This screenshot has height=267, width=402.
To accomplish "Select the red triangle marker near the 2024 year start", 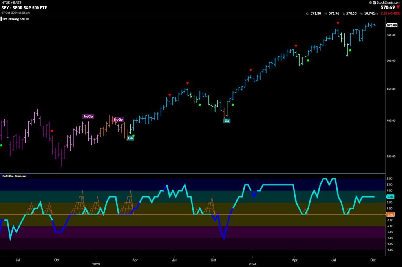I will pyautogui.click(x=251, y=70).
